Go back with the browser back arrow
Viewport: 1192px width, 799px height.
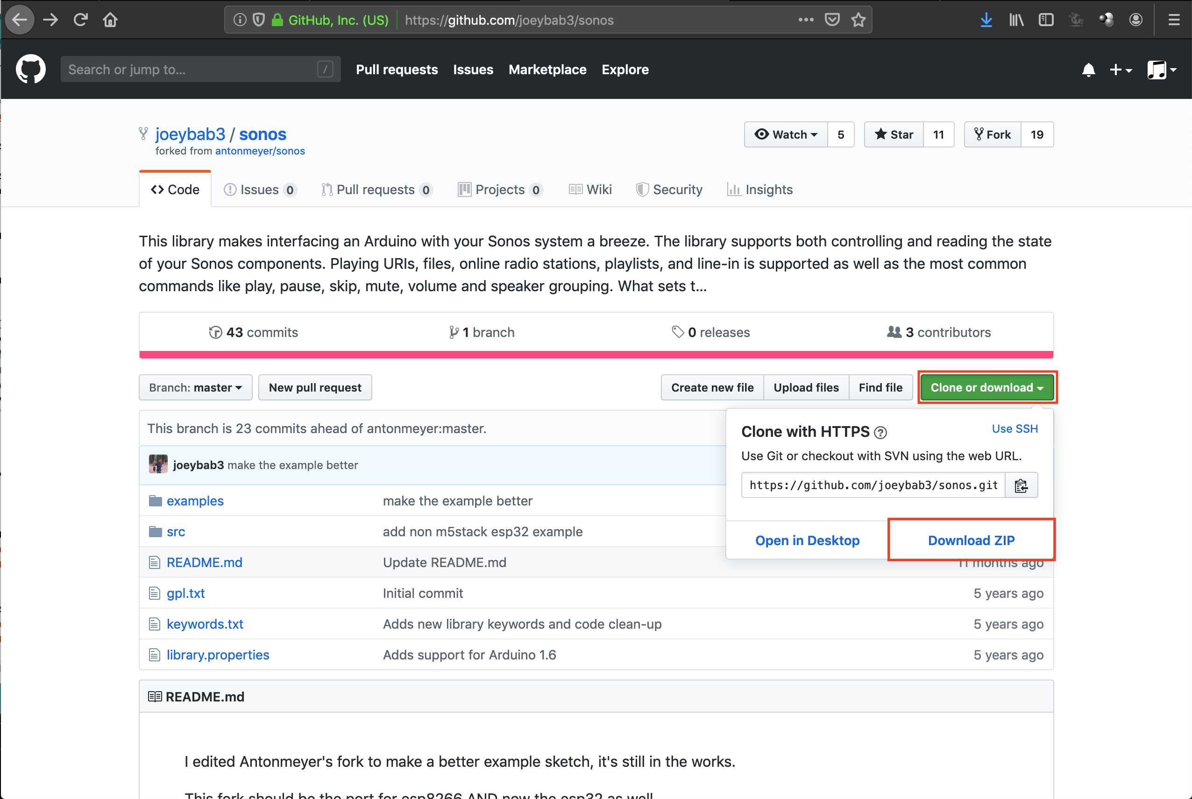(19, 20)
